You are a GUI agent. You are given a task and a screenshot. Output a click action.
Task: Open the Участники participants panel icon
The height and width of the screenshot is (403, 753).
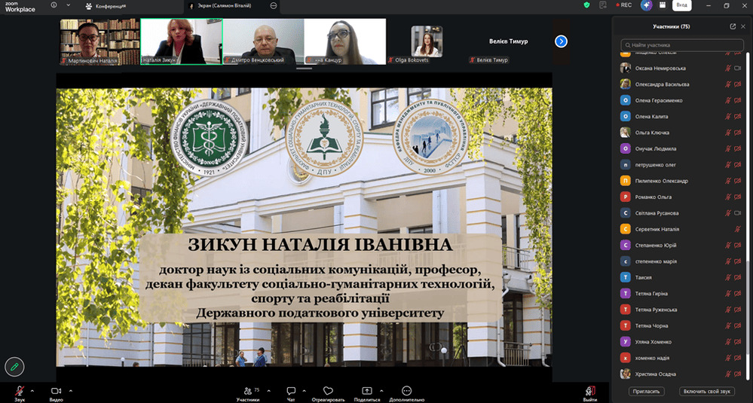248,391
